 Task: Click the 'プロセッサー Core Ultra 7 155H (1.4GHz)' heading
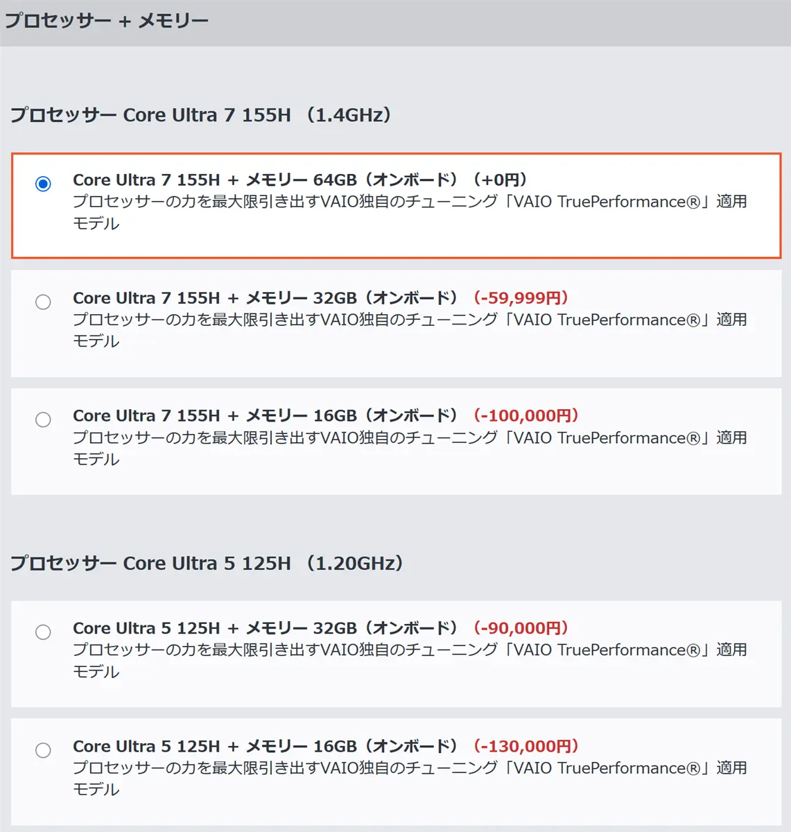(201, 114)
